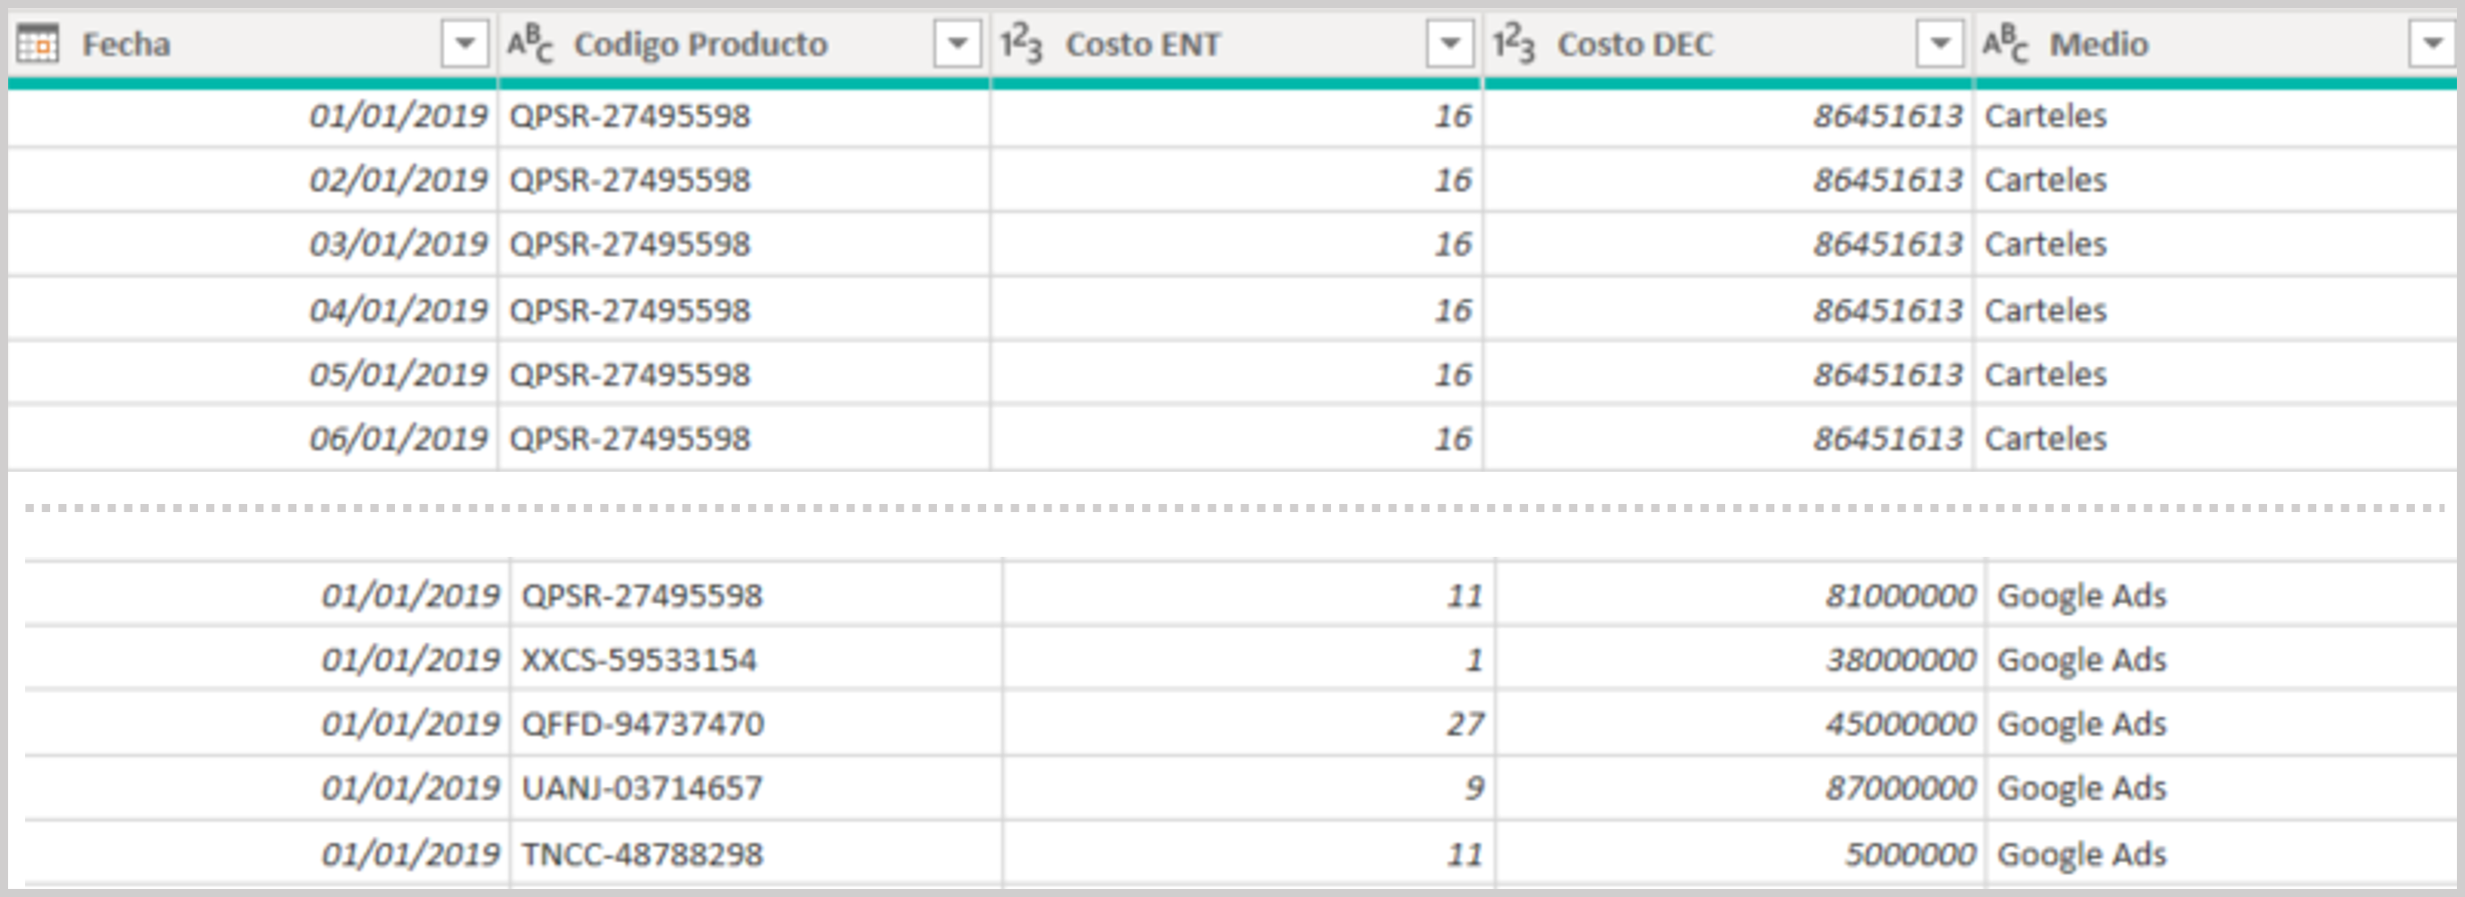The width and height of the screenshot is (2465, 897).
Task: Select the XXCS-59533154 product code cell
Action: [639, 660]
